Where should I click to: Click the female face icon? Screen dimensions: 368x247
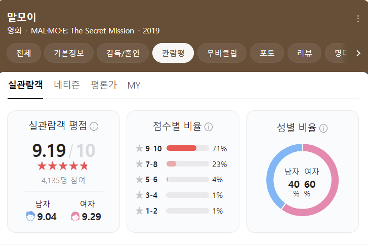(75, 217)
